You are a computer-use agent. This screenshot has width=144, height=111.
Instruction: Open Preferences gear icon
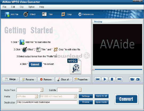coord(80,14)
